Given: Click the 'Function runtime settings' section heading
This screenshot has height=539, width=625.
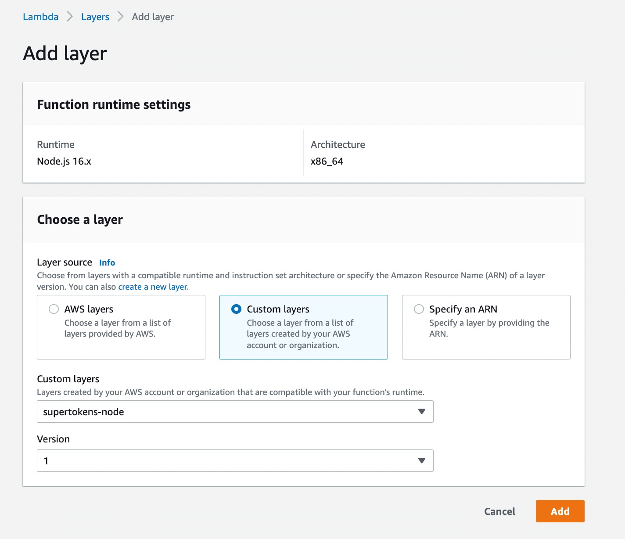Looking at the screenshot, I should [114, 104].
